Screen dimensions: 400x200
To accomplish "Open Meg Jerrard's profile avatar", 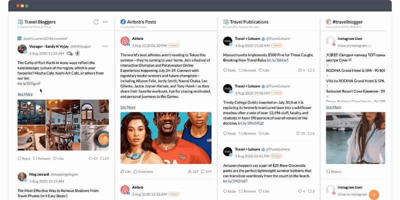I will [x=22, y=176].
